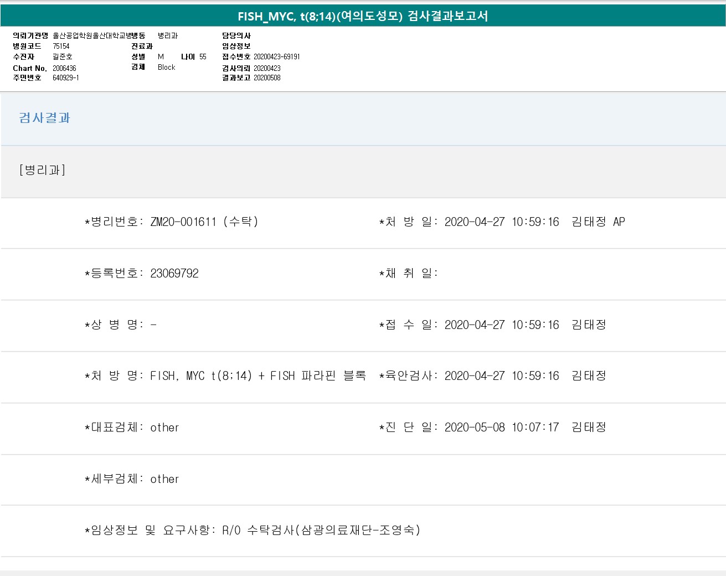Select the "진료과" header label
The width and height of the screenshot is (726, 576).
click(142, 47)
